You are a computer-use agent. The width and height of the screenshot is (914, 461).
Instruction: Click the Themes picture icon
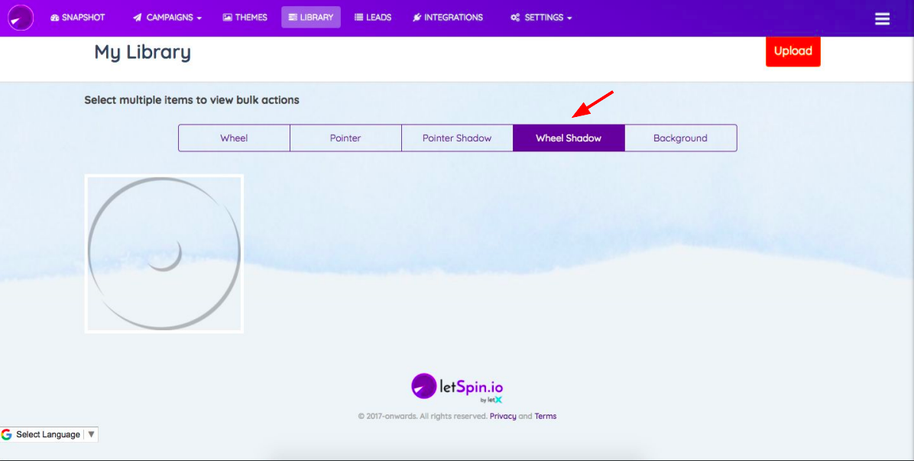tap(228, 18)
